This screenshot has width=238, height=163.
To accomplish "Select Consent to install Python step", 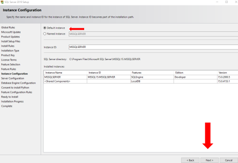I will tap(15, 88).
